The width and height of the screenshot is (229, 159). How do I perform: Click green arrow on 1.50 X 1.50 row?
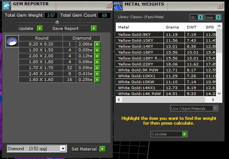[97, 50]
